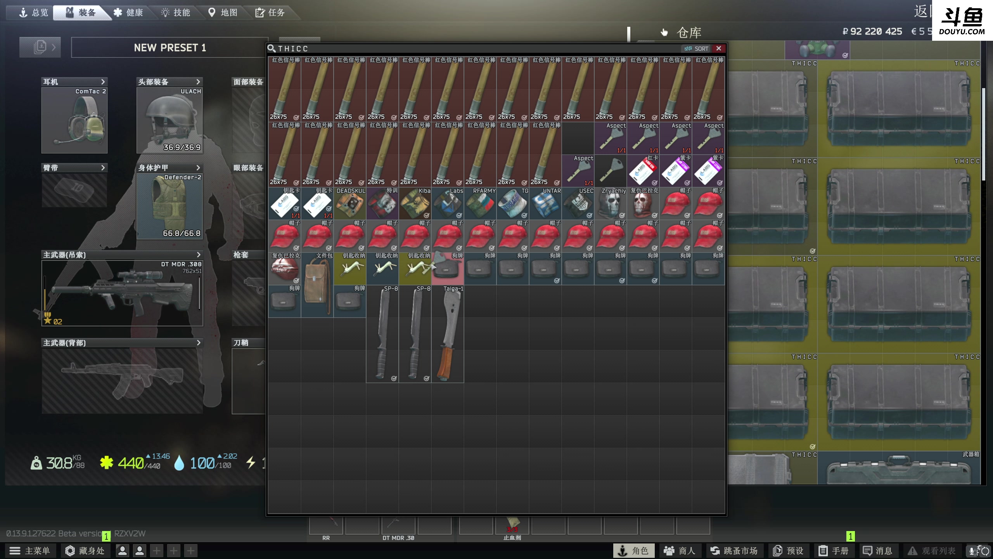Click the preset copy icon button

40,47
